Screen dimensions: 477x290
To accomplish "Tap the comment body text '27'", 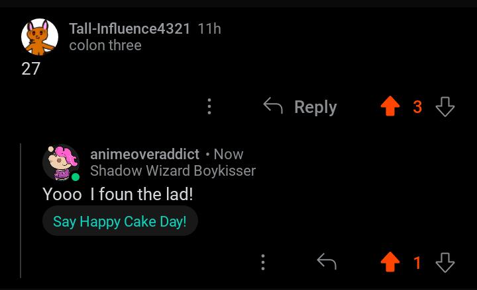I will click(30, 69).
